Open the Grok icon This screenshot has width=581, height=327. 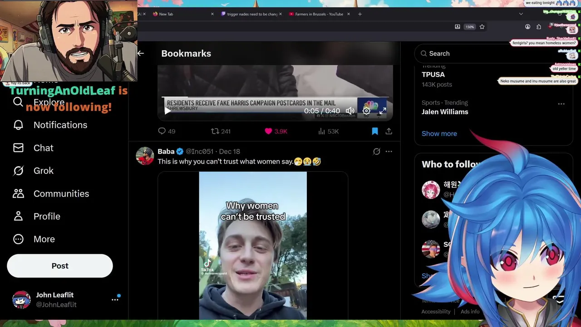pyautogui.click(x=18, y=171)
